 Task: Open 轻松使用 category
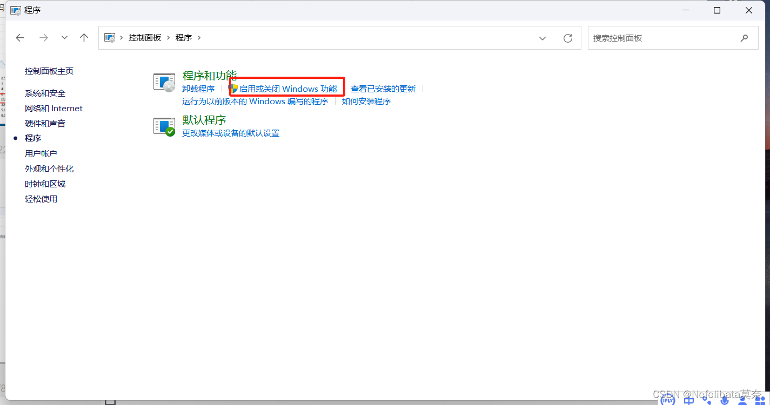pos(41,199)
